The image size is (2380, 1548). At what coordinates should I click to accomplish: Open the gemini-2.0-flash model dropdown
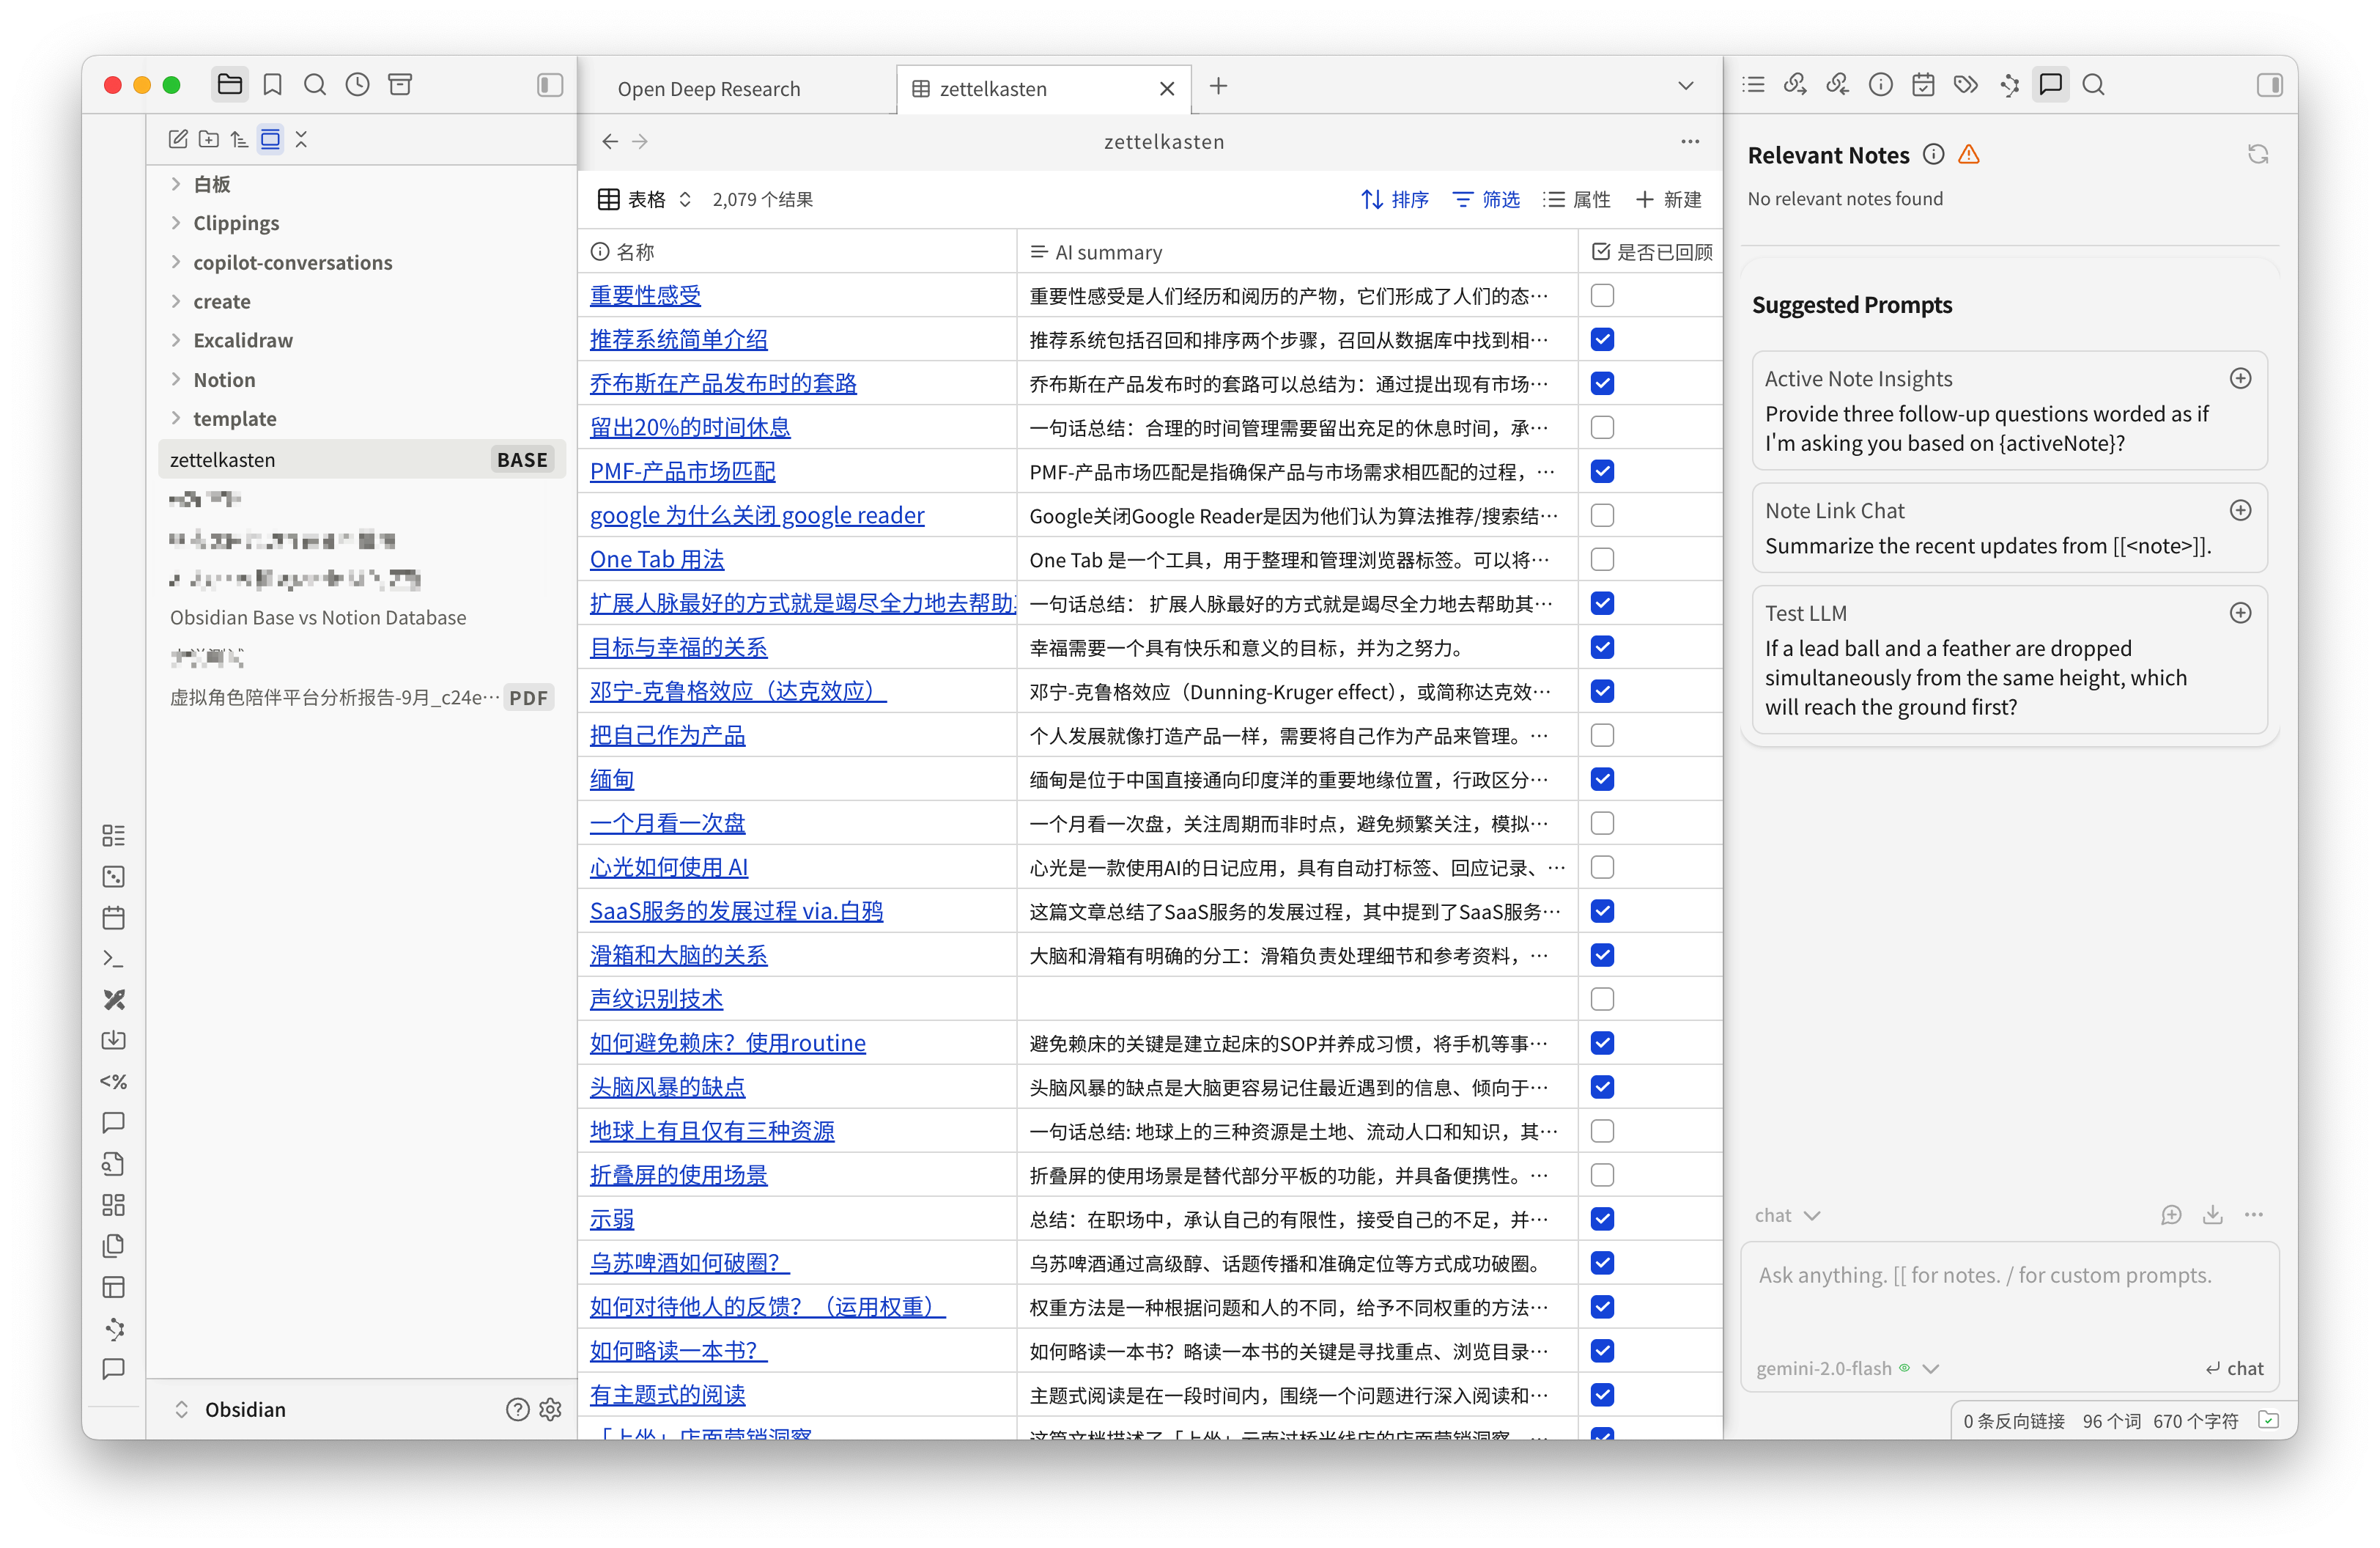[x=1847, y=1368]
